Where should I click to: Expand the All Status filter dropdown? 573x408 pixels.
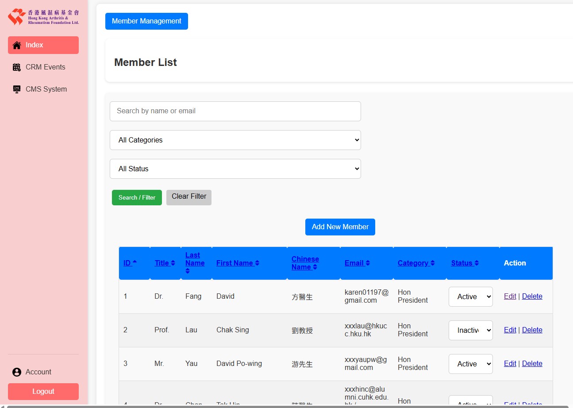235,169
